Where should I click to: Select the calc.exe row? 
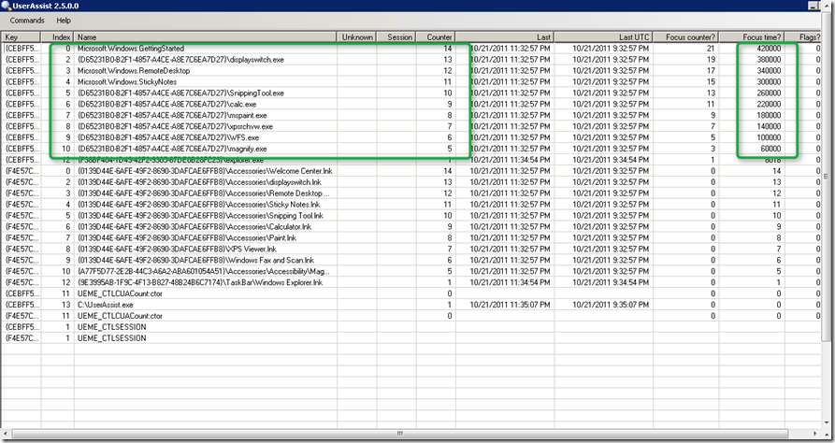pos(410,105)
